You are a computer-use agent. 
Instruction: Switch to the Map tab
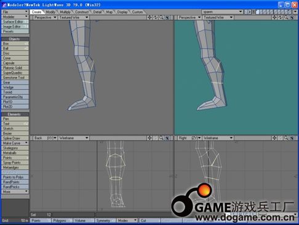coord(110,12)
